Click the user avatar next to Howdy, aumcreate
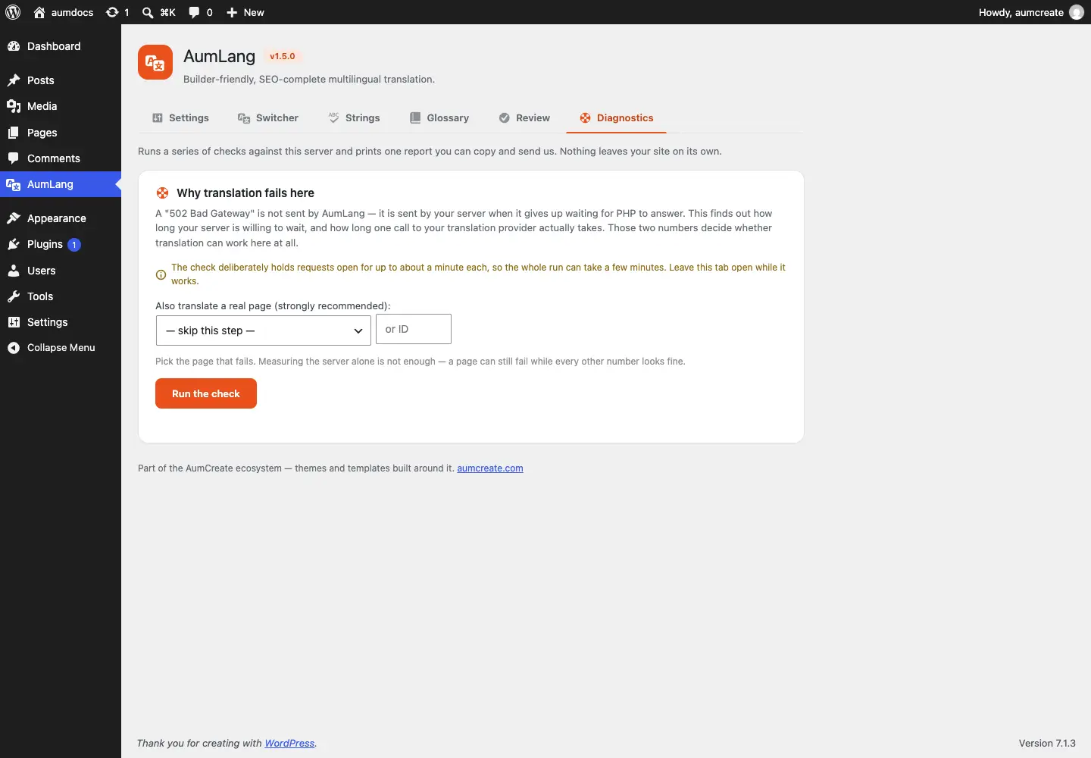 coord(1077,12)
